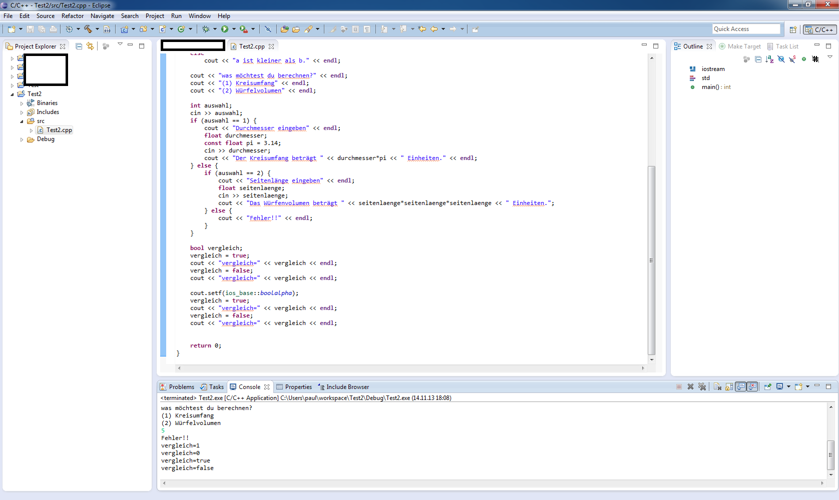
Task: Toggle show console when standard out changes
Action: [x=741, y=386]
